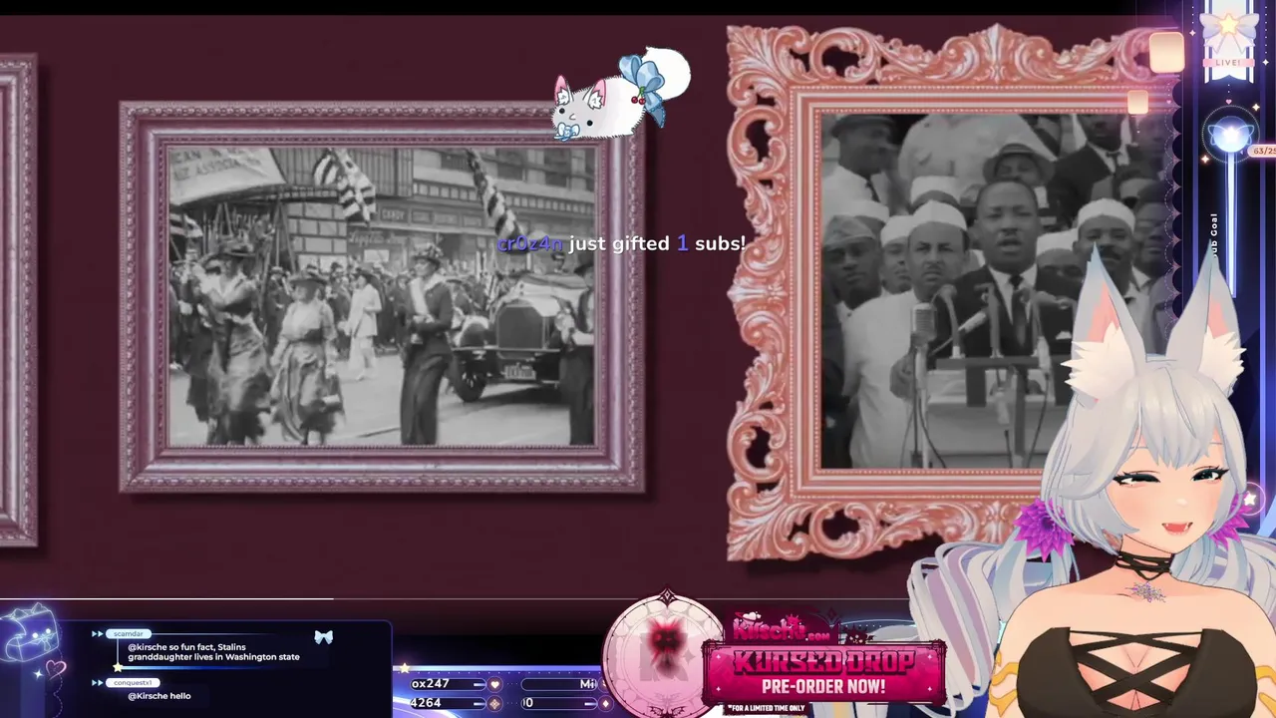Image resolution: width=1276 pixels, height=718 pixels.
Task: Click the white bow icon in chat panel
Action: click(x=323, y=637)
